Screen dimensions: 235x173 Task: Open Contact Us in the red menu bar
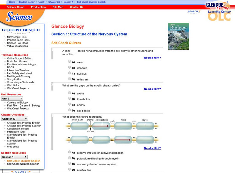tap(77, 7)
